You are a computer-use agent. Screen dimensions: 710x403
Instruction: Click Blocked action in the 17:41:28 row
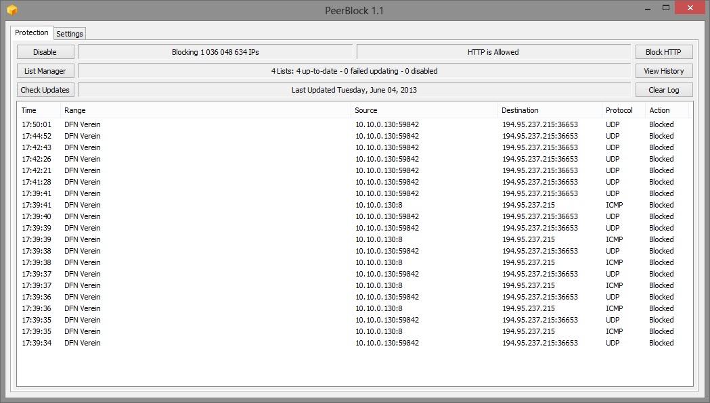point(661,182)
